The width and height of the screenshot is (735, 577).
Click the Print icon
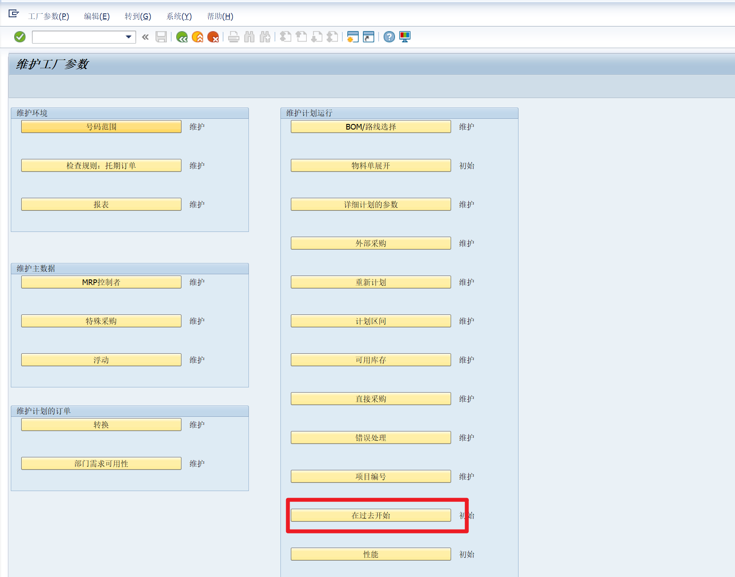point(234,37)
